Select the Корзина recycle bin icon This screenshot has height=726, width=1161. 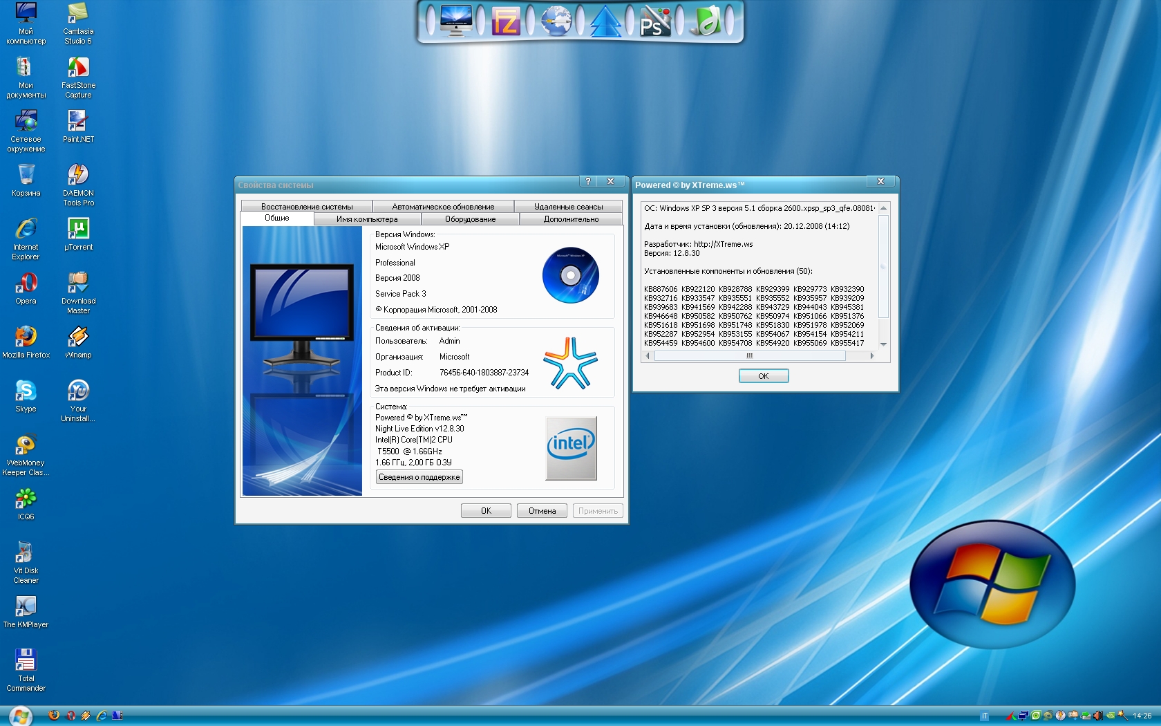coord(26,180)
